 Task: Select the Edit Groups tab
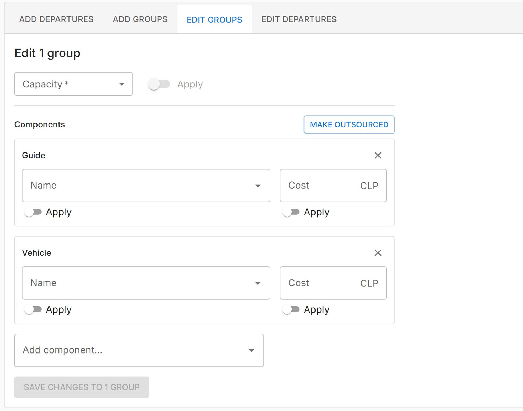pyautogui.click(x=214, y=20)
